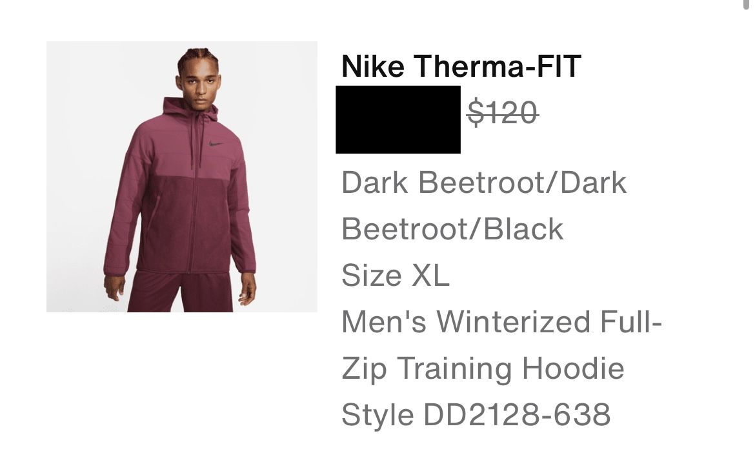Click the Nike Therma-FIT product title
755x473 pixels.
(461, 66)
